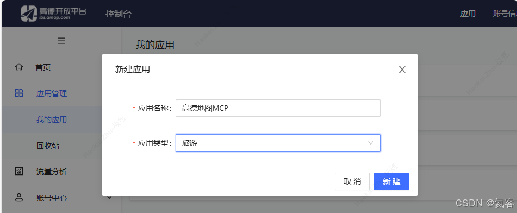
Task: Click the blue 新建 button
Action: coord(391,181)
